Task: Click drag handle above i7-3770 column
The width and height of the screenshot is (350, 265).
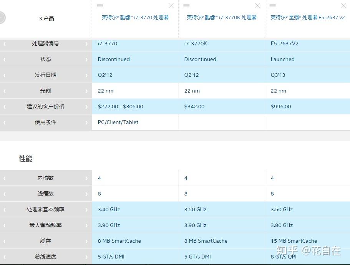Action: [100, 6]
